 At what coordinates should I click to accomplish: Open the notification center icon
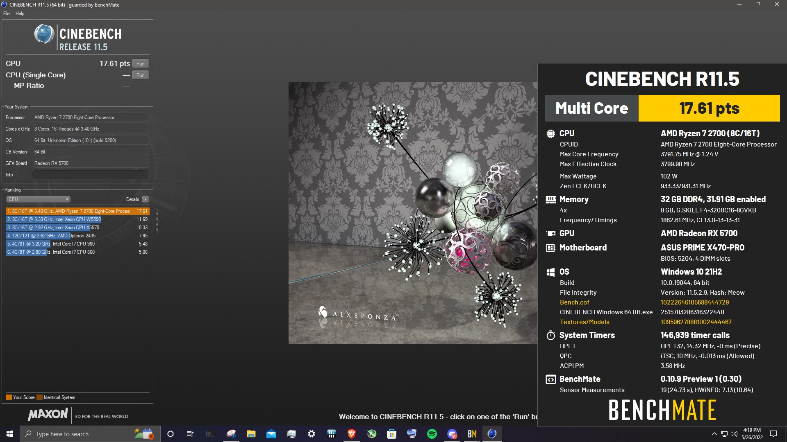point(773,434)
